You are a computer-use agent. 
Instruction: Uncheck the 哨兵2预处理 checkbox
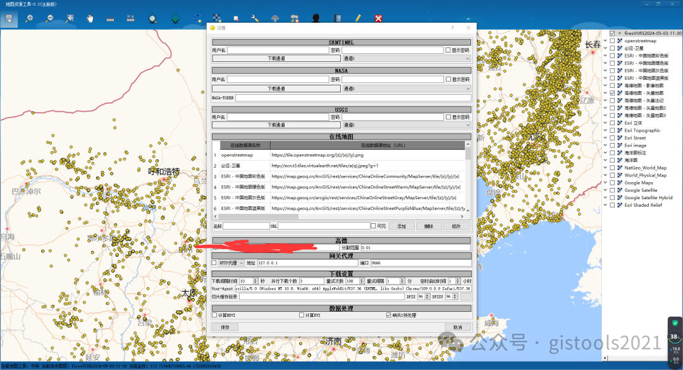tap(388, 315)
